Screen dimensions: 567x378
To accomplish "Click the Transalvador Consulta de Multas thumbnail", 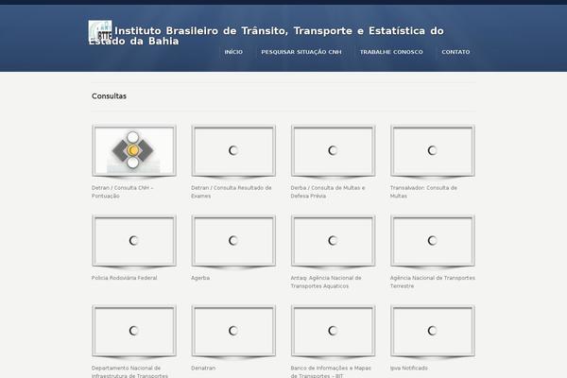I will (433, 150).
